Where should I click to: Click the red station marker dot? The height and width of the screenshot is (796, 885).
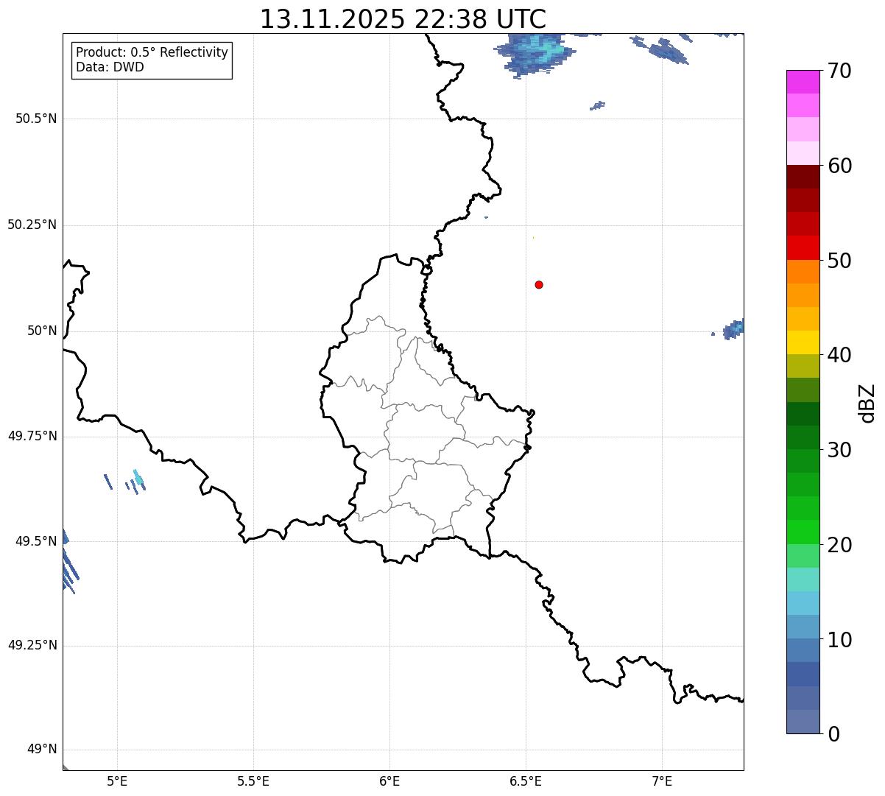pyautogui.click(x=539, y=285)
